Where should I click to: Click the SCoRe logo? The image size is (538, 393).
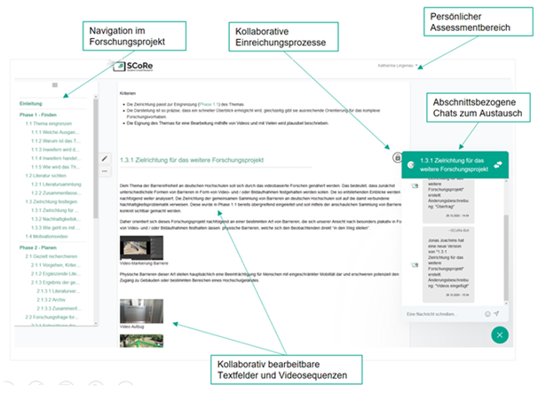pos(133,66)
